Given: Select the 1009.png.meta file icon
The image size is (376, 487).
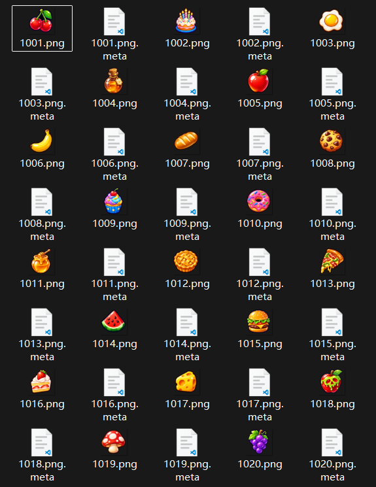Looking at the screenshot, I should click(x=186, y=202).
